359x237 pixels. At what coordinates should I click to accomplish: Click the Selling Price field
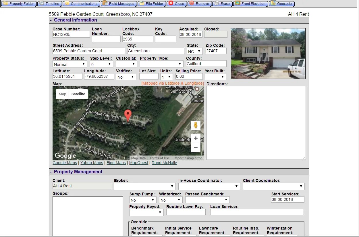[189, 76]
